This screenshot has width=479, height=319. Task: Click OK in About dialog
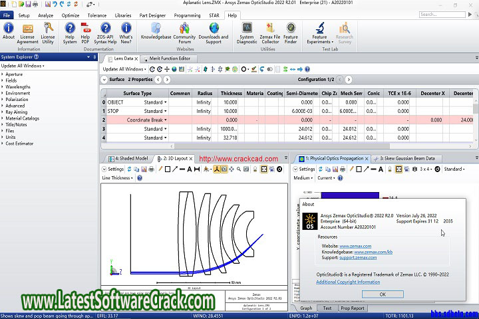[x=383, y=294]
